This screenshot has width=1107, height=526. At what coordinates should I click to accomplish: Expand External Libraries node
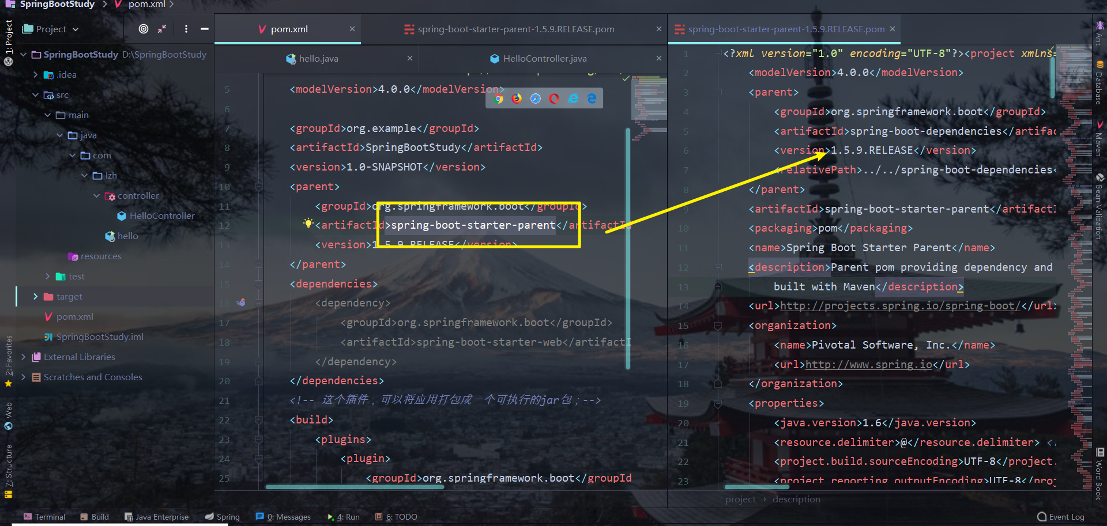24,357
